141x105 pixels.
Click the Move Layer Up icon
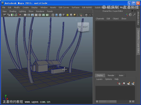[119, 83]
